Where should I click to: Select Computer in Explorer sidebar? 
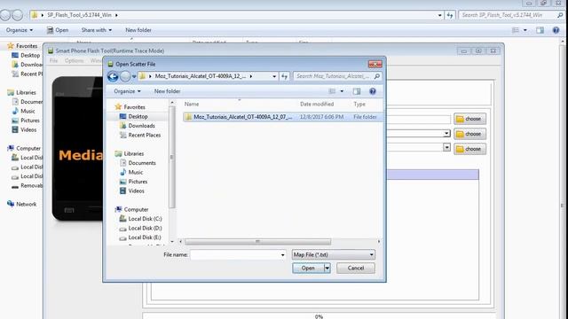point(28,148)
